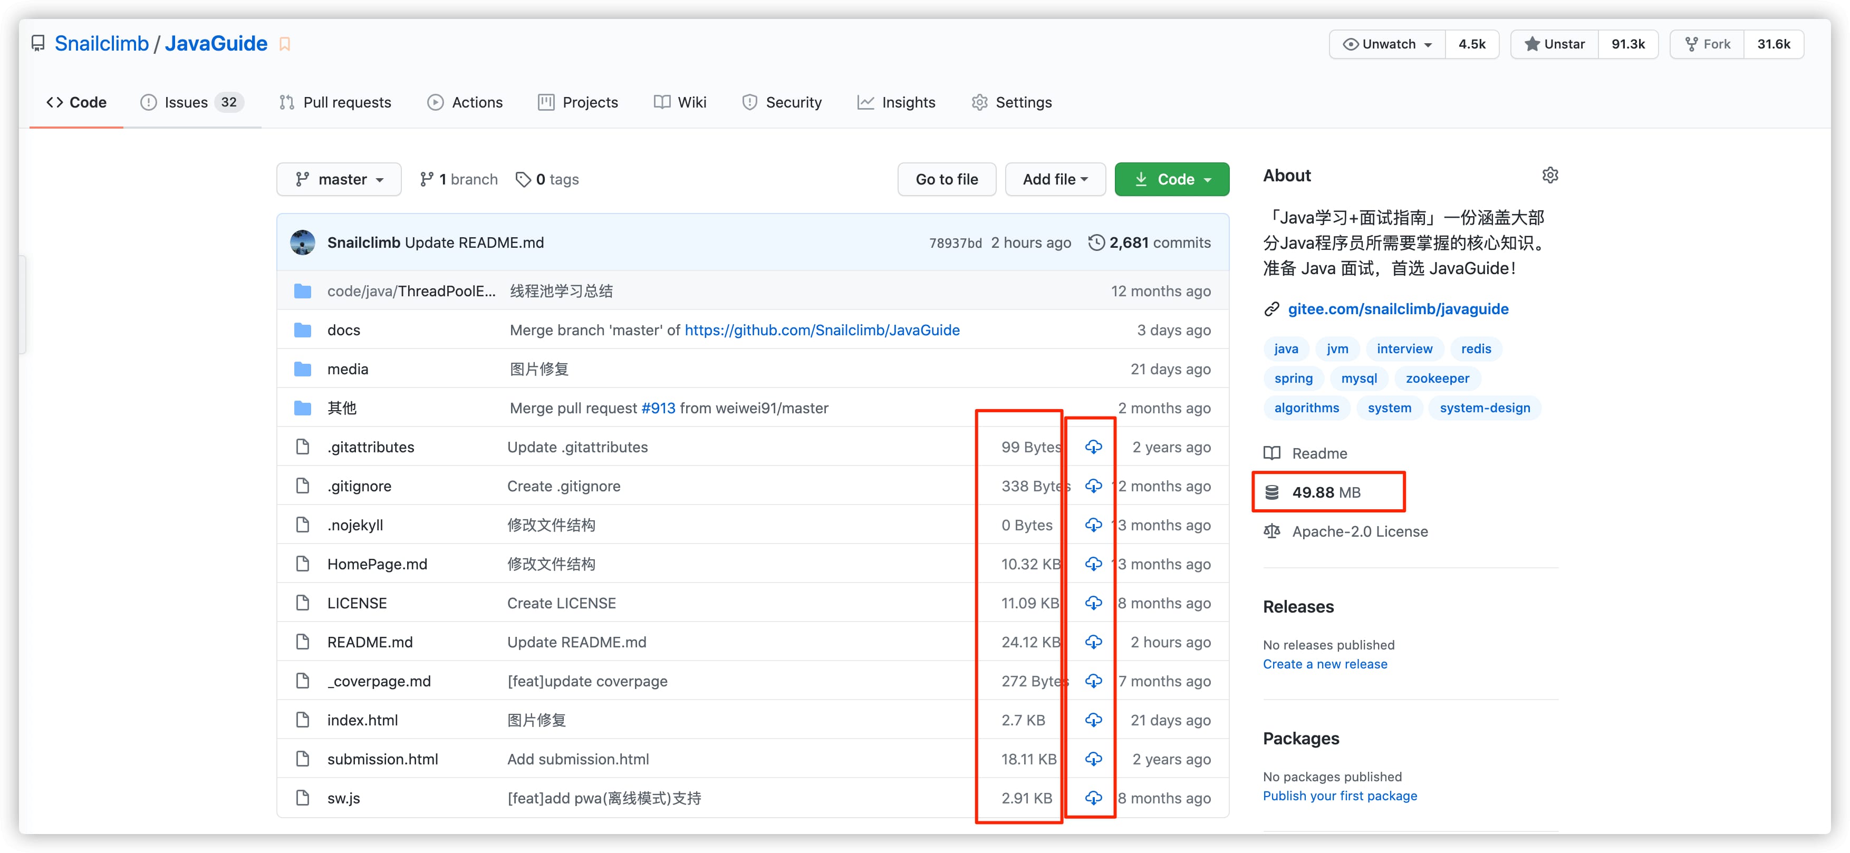Screen dimensions: 1850x853
Task: Click the _coverpage.md download icon
Action: tap(1093, 681)
